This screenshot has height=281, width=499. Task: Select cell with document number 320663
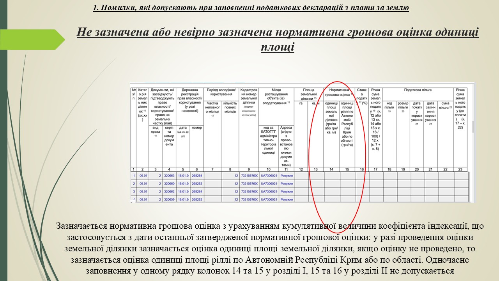tap(169, 176)
